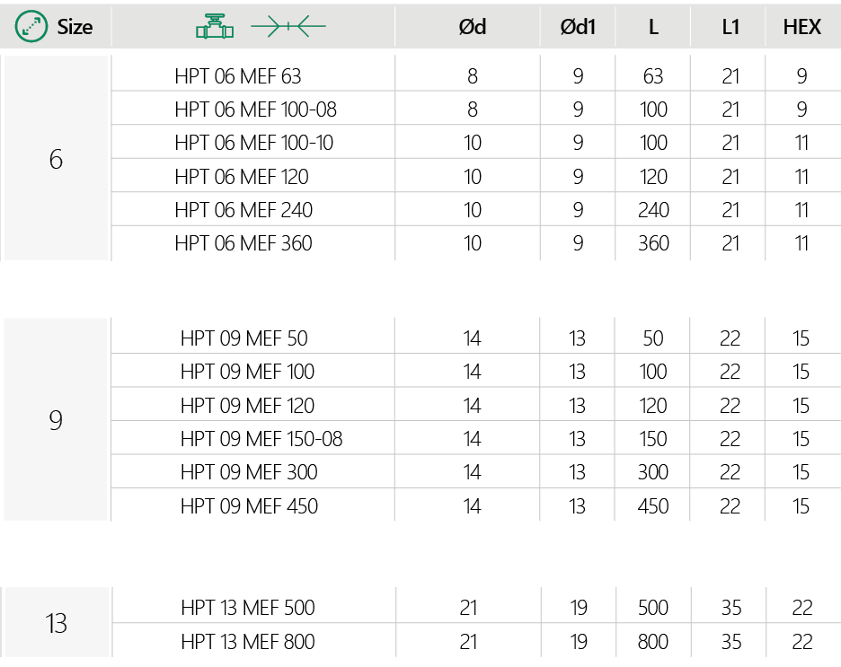Click part number HPT 09 MEF 50
841x667 pixels.
(x=243, y=338)
